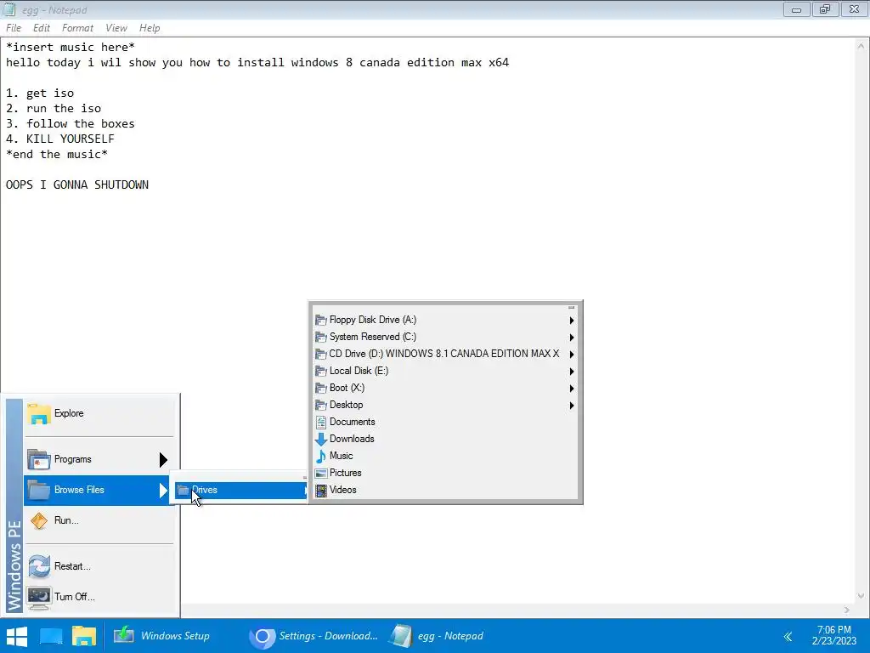
Task: Click the blue desktop icon on taskbar
Action: (51, 636)
